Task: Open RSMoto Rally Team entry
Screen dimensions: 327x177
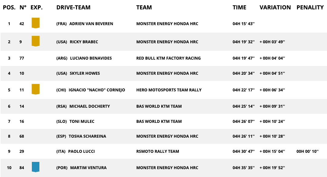Action: (158, 151)
